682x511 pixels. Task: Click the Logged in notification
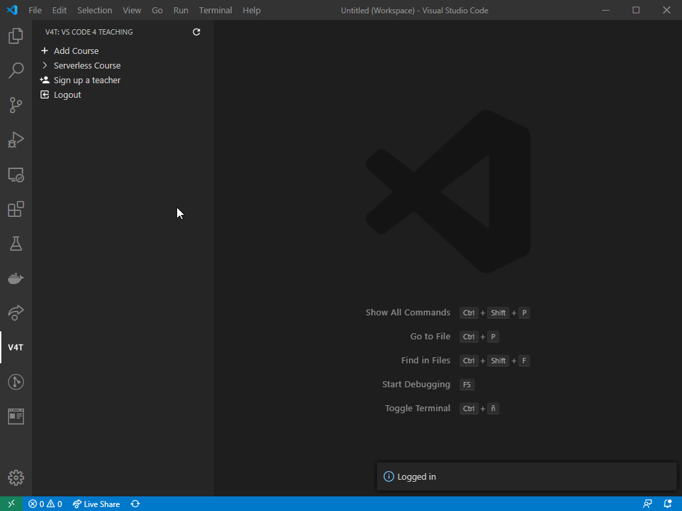click(526, 476)
